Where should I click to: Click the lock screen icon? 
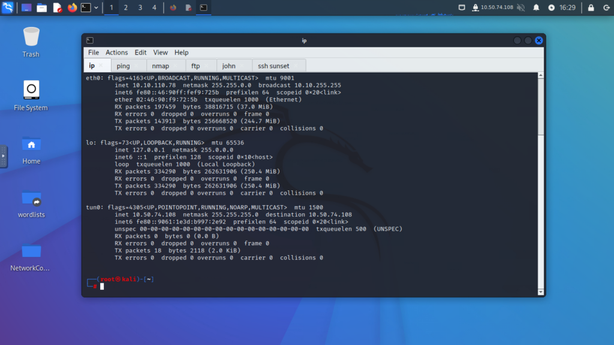[591, 8]
